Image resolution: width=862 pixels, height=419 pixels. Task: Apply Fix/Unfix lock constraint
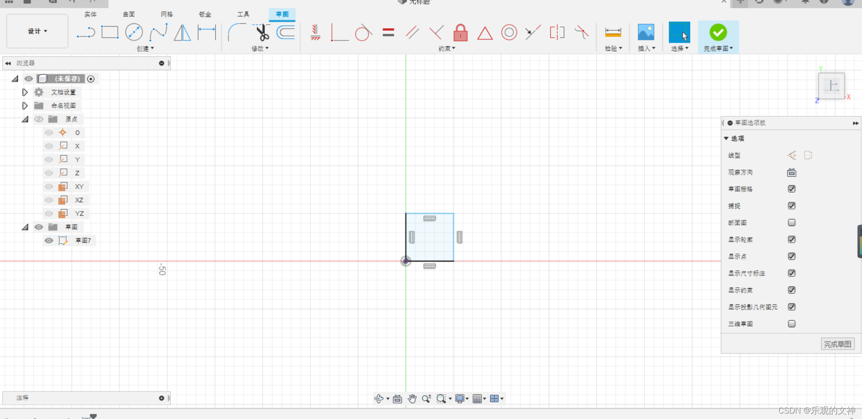coord(460,32)
